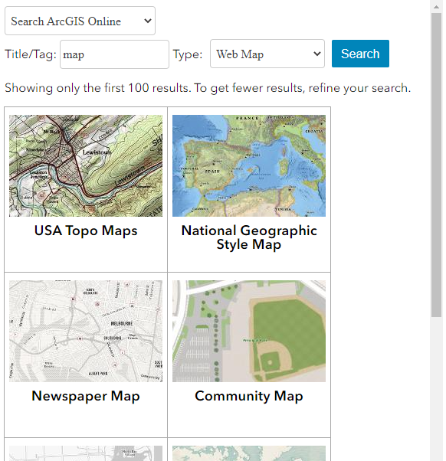Click the chevron arrow of Type dropdown
The image size is (446, 461).
316,54
